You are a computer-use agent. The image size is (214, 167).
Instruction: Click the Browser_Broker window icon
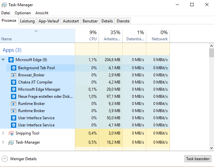(x=14, y=75)
